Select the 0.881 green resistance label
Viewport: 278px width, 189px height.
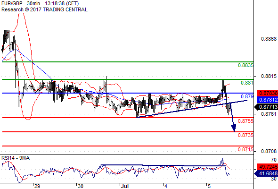[247, 83]
